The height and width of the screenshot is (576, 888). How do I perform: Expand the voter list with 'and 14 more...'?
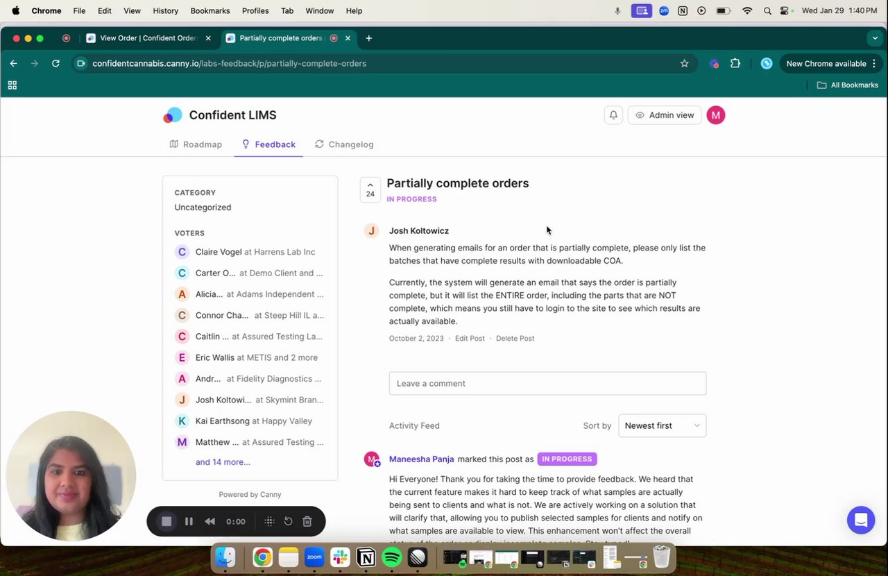coord(223,462)
